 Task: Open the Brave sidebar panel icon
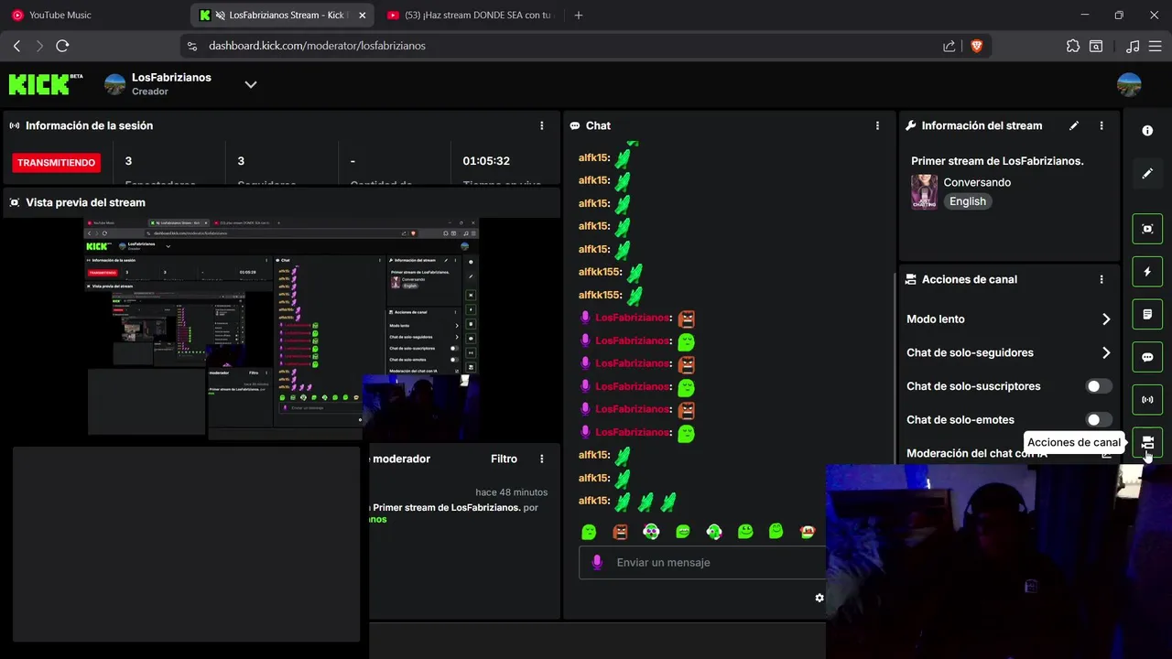tap(1096, 46)
